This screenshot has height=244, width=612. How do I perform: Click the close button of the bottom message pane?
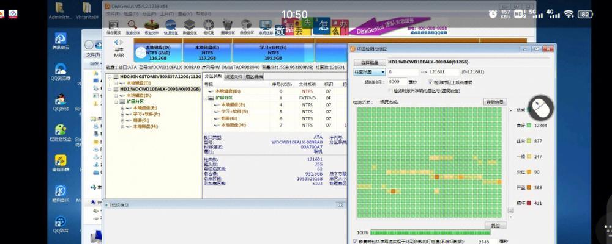click(340, 205)
